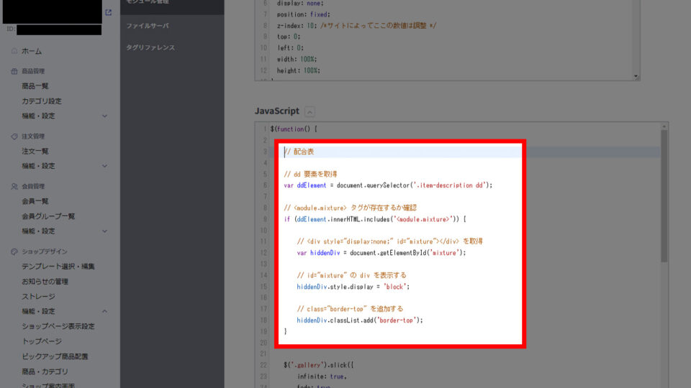The width and height of the screenshot is (691, 388).
Task: Open ピックアップ商品配置 page
Action: click(x=55, y=356)
